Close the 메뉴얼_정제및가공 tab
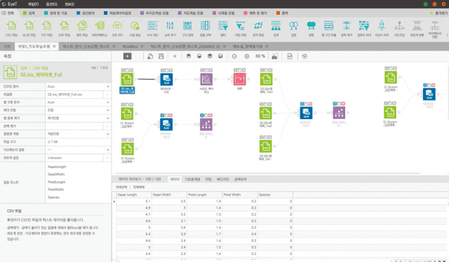 tap(267, 46)
